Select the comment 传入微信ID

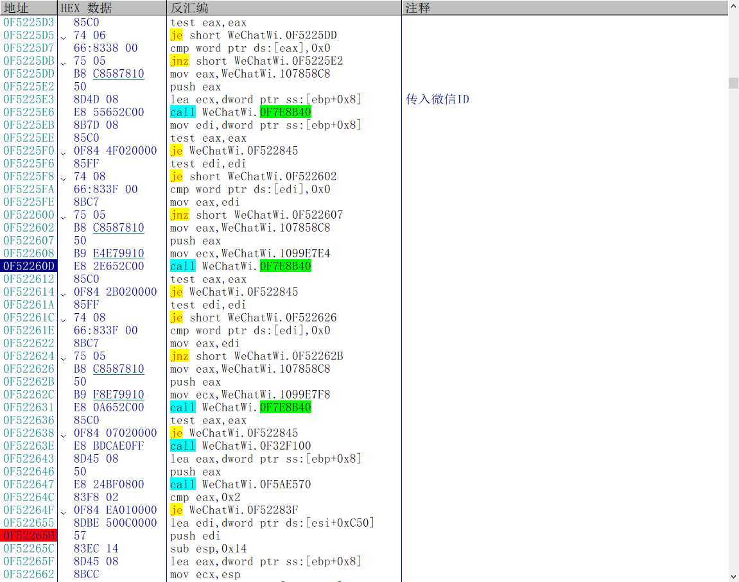point(437,99)
